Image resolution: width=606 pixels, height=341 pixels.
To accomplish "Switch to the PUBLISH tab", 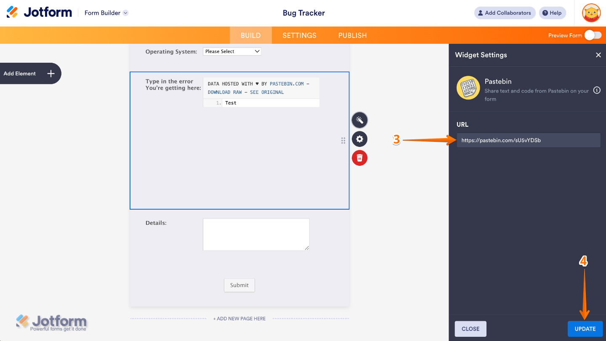I will tap(352, 35).
